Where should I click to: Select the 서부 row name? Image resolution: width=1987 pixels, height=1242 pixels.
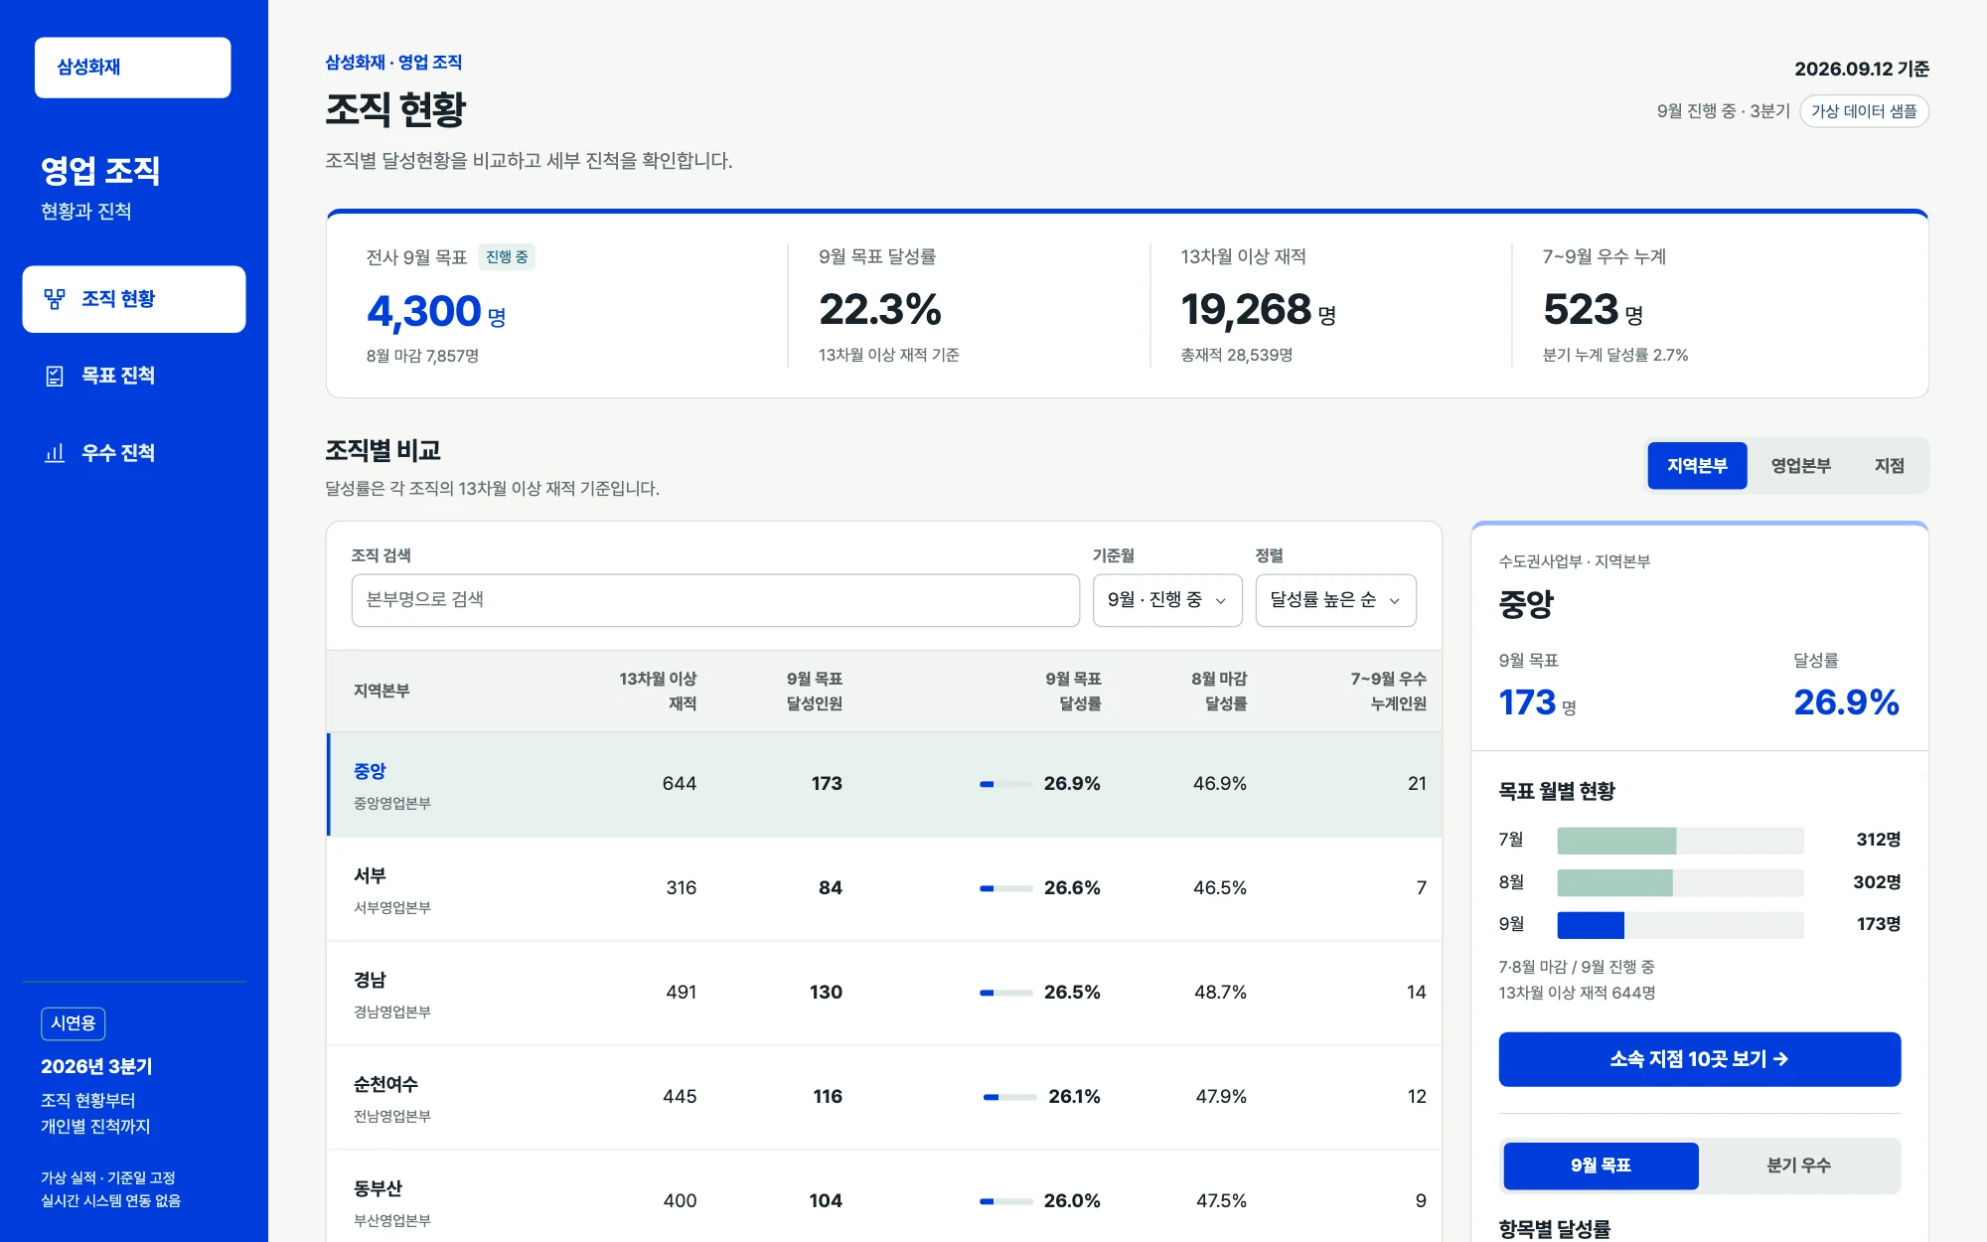(370, 875)
